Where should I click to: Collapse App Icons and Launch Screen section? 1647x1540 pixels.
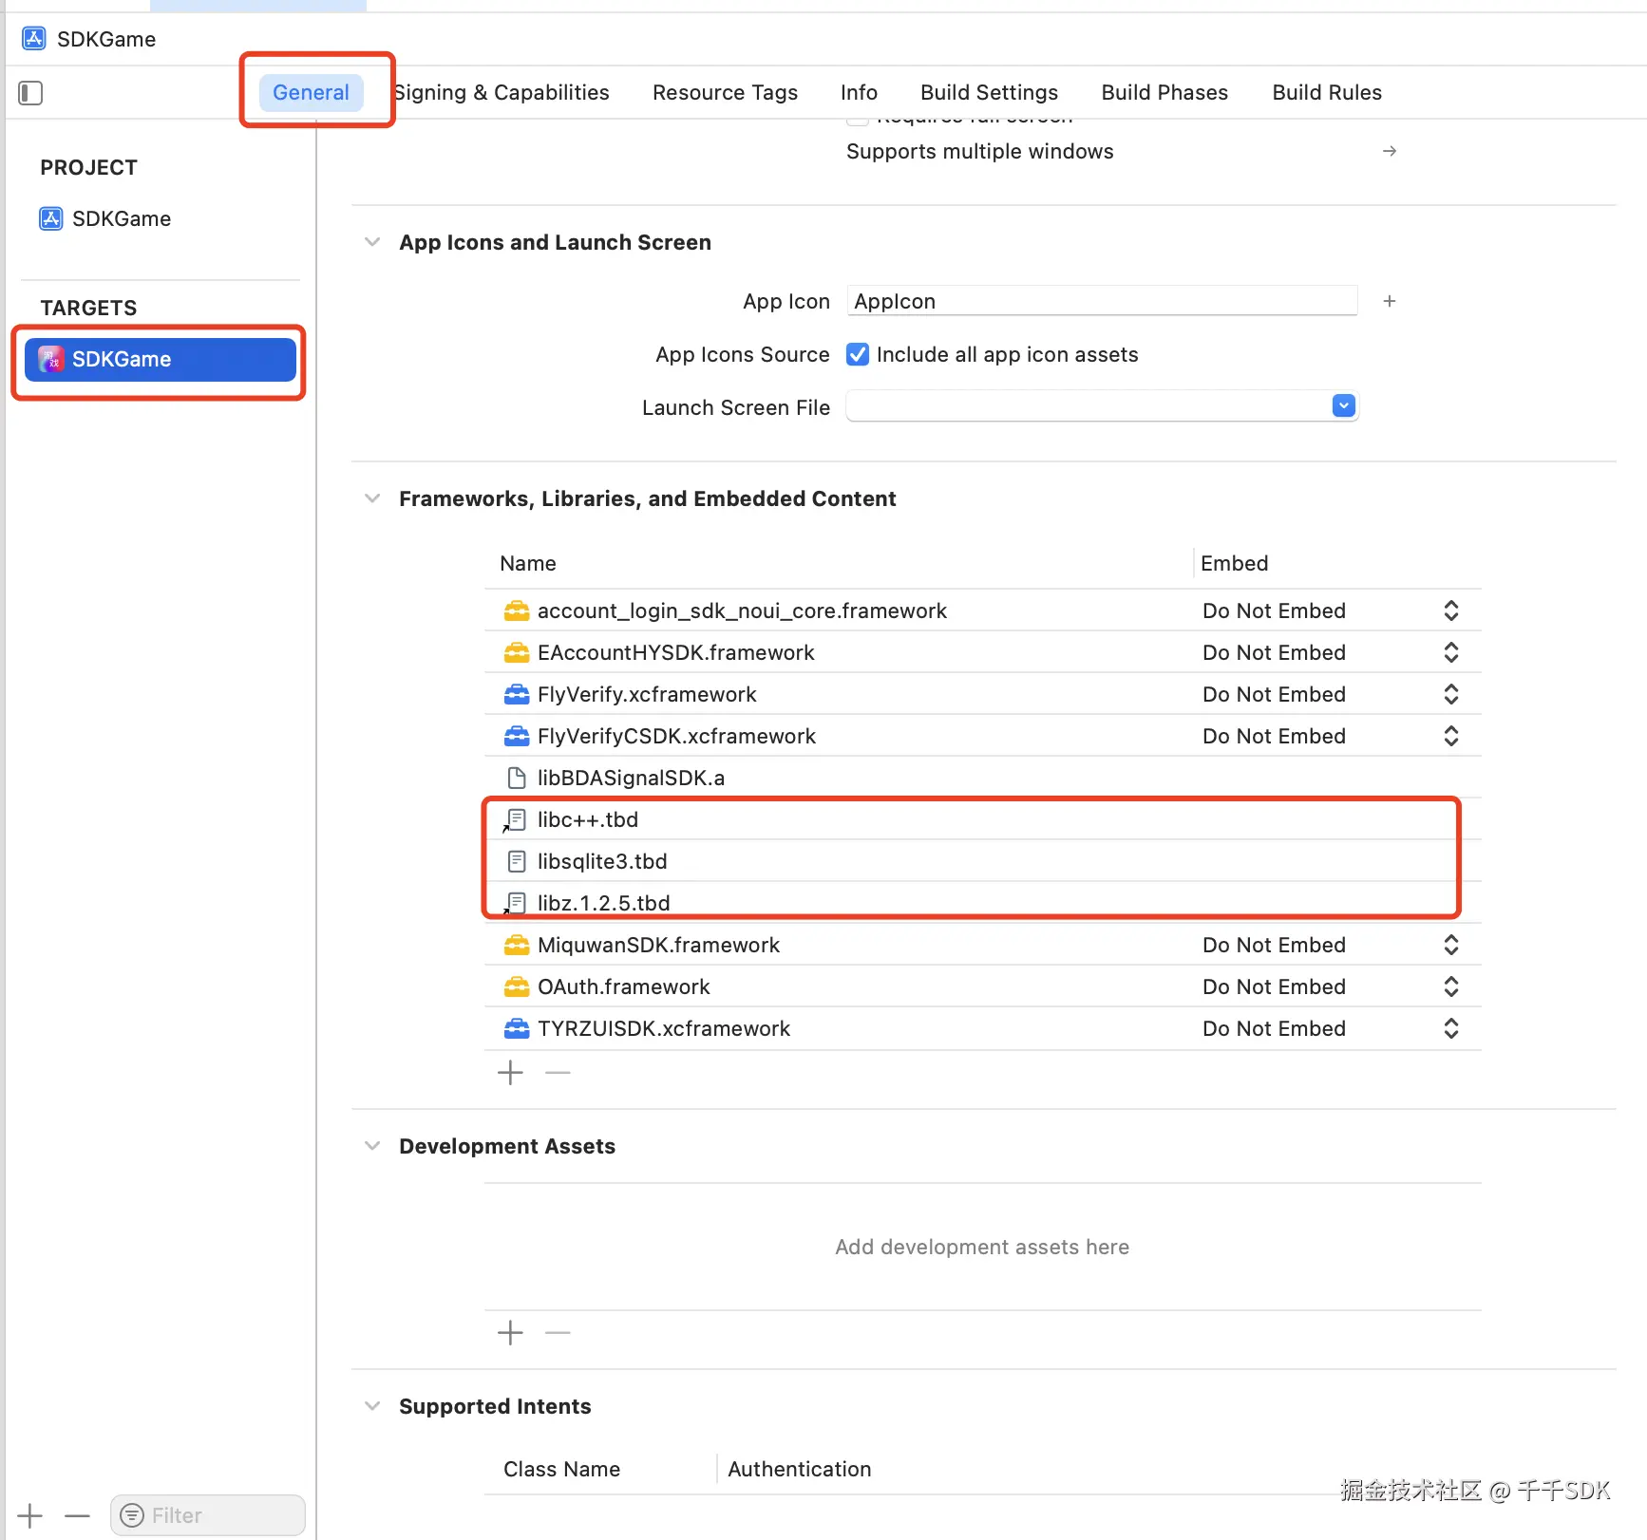[x=372, y=242]
